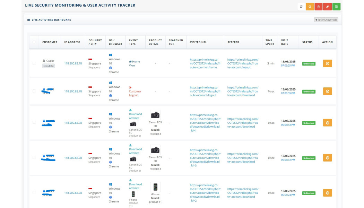
Task: Click the IP Address column header
Action: [72, 42]
